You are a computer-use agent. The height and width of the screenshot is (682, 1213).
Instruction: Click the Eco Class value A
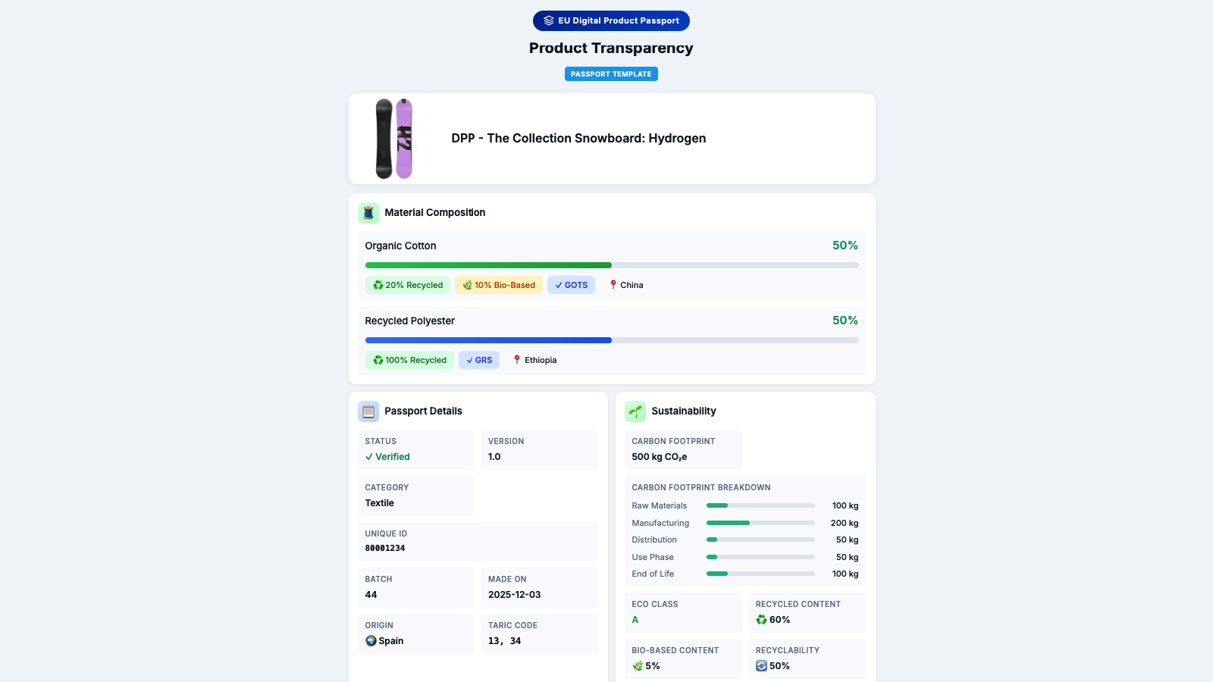coord(635,620)
